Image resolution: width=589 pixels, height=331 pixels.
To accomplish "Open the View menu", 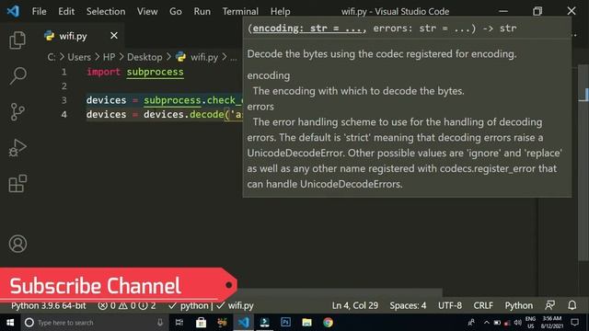I will pos(147,11).
